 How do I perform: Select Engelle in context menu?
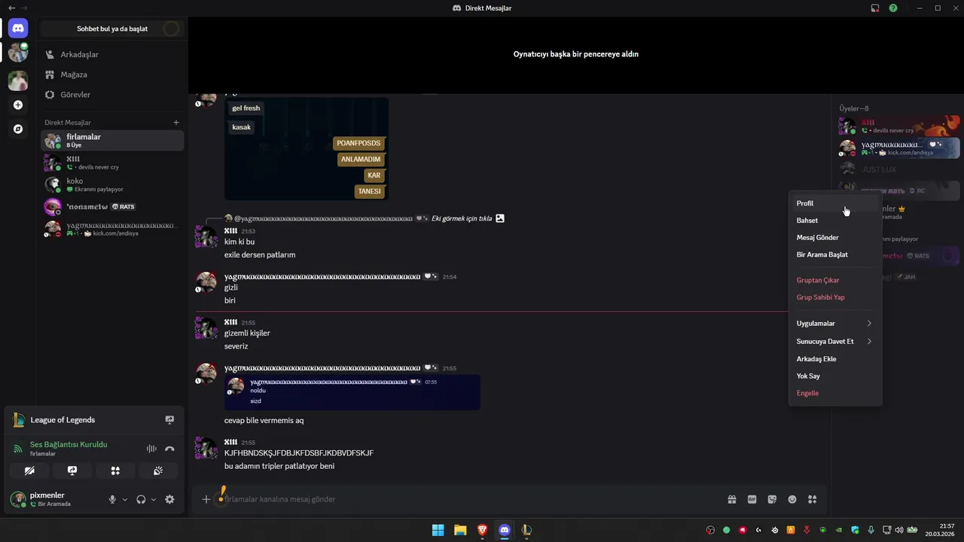834,393
